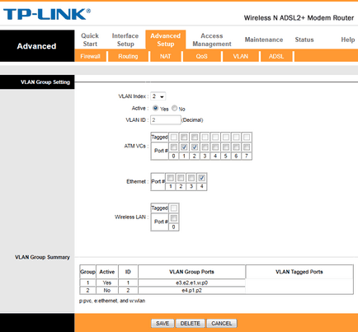
Task: Click the 'Yes' active cell for group 1
Action: tap(107, 283)
